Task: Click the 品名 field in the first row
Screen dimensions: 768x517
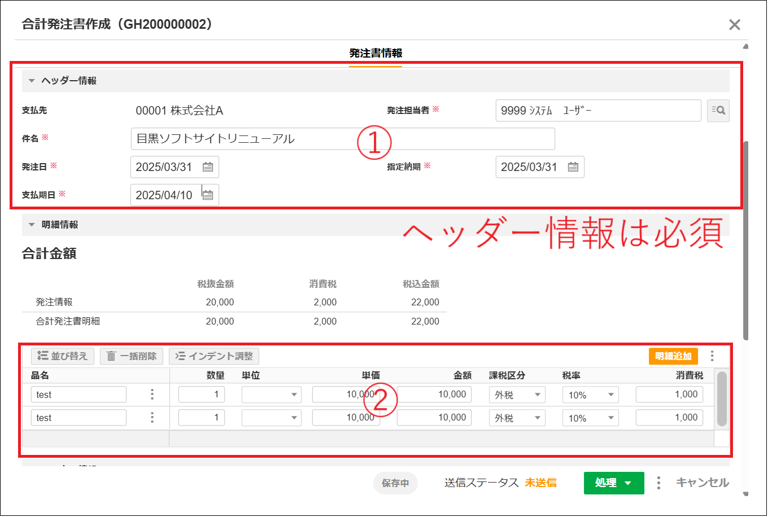Action: (x=78, y=395)
